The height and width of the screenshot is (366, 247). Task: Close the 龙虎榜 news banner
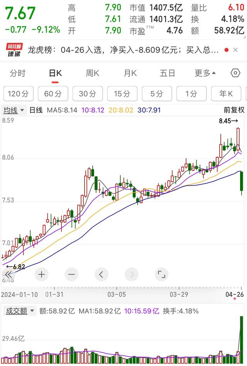(236, 50)
